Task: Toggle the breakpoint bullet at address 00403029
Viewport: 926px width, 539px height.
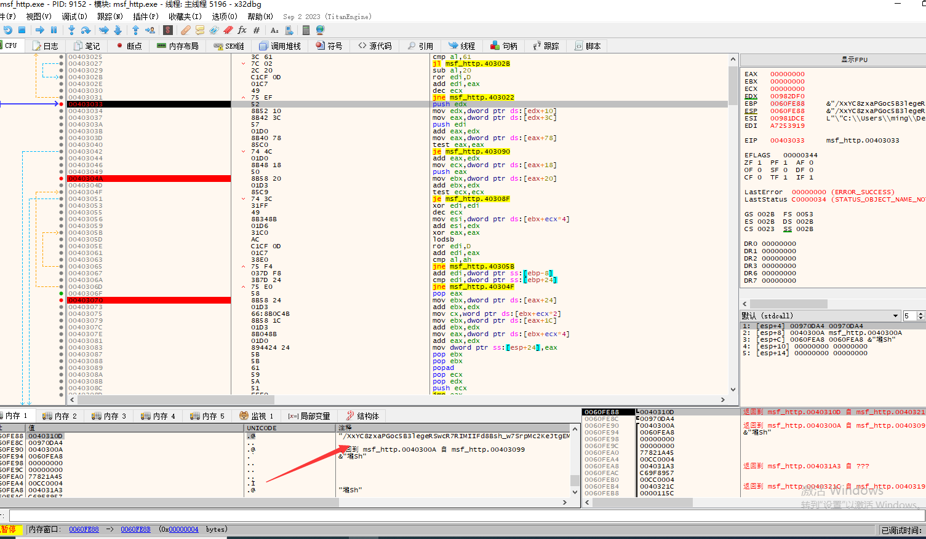Action: tap(61, 71)
